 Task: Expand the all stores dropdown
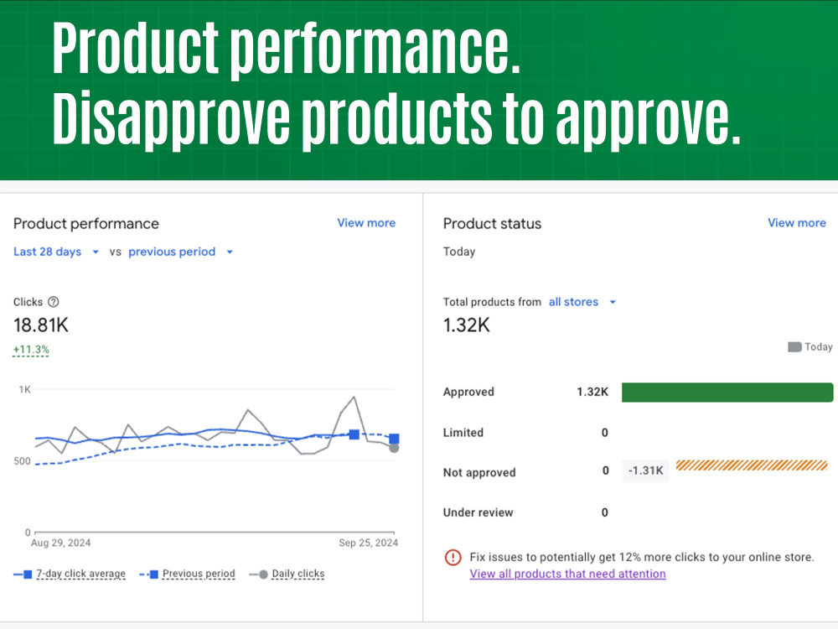pyautogui.click(x=582, y=302)
